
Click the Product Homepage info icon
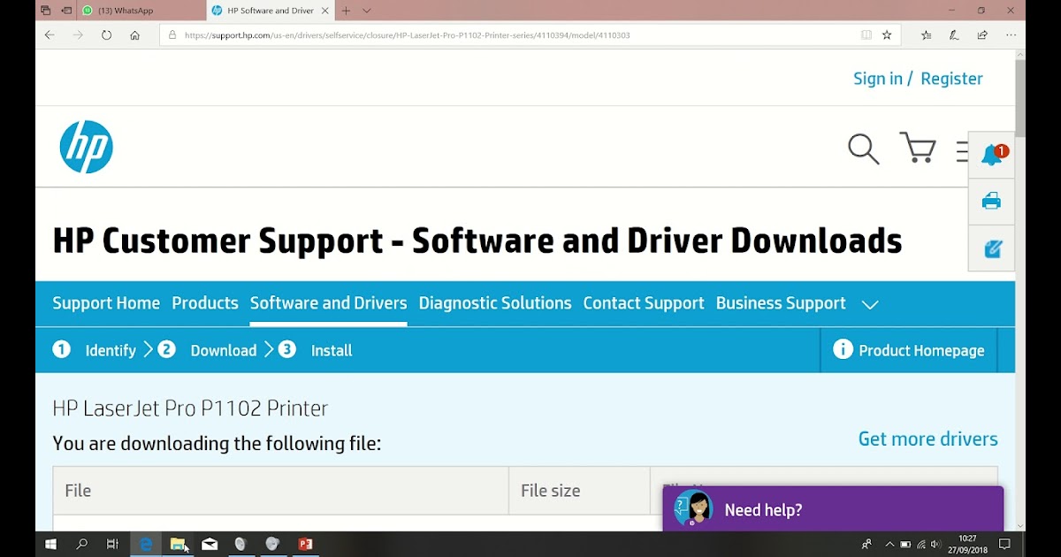point(843,349)
